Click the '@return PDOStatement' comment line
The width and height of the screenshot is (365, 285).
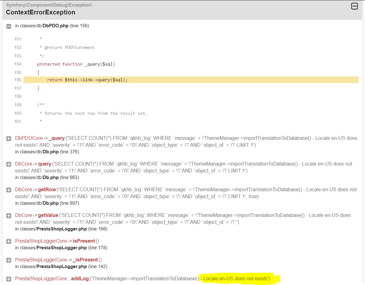click(67, 47)
